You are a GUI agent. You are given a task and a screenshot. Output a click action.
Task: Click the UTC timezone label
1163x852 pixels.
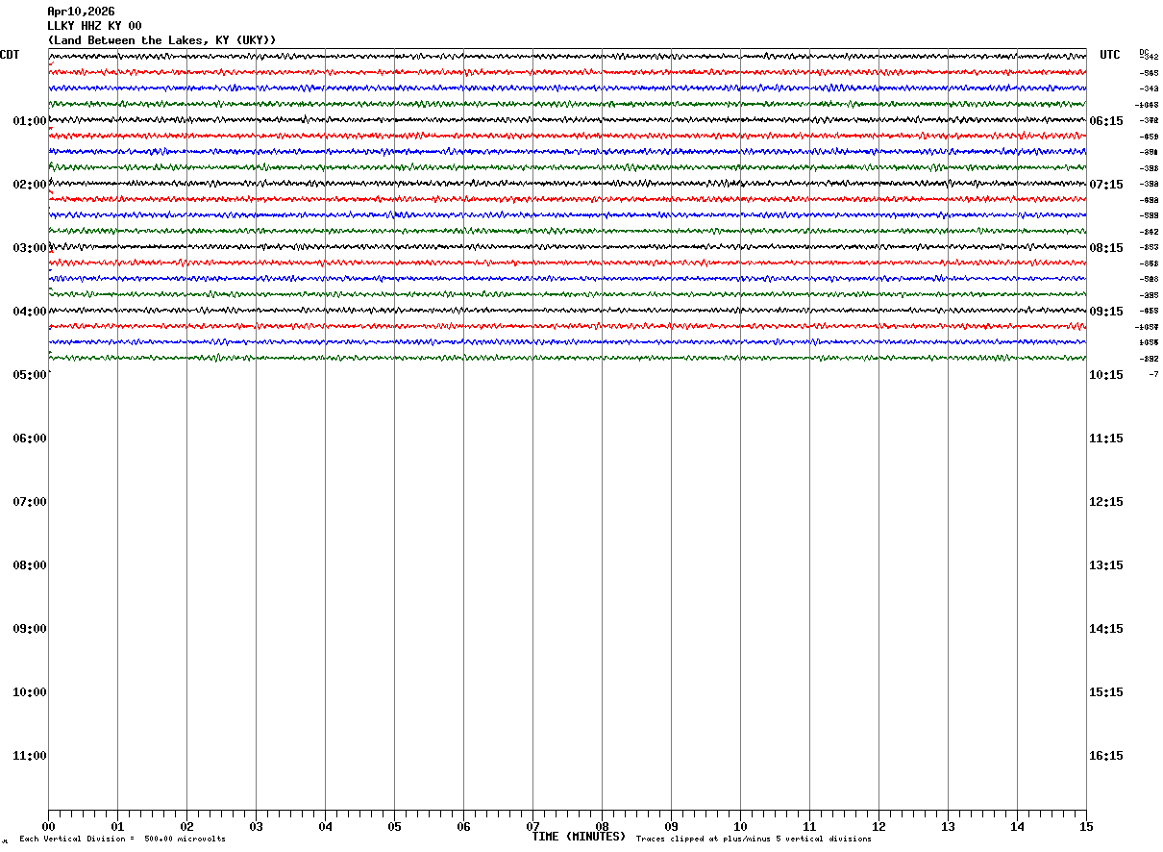(x=1110, y=55)
